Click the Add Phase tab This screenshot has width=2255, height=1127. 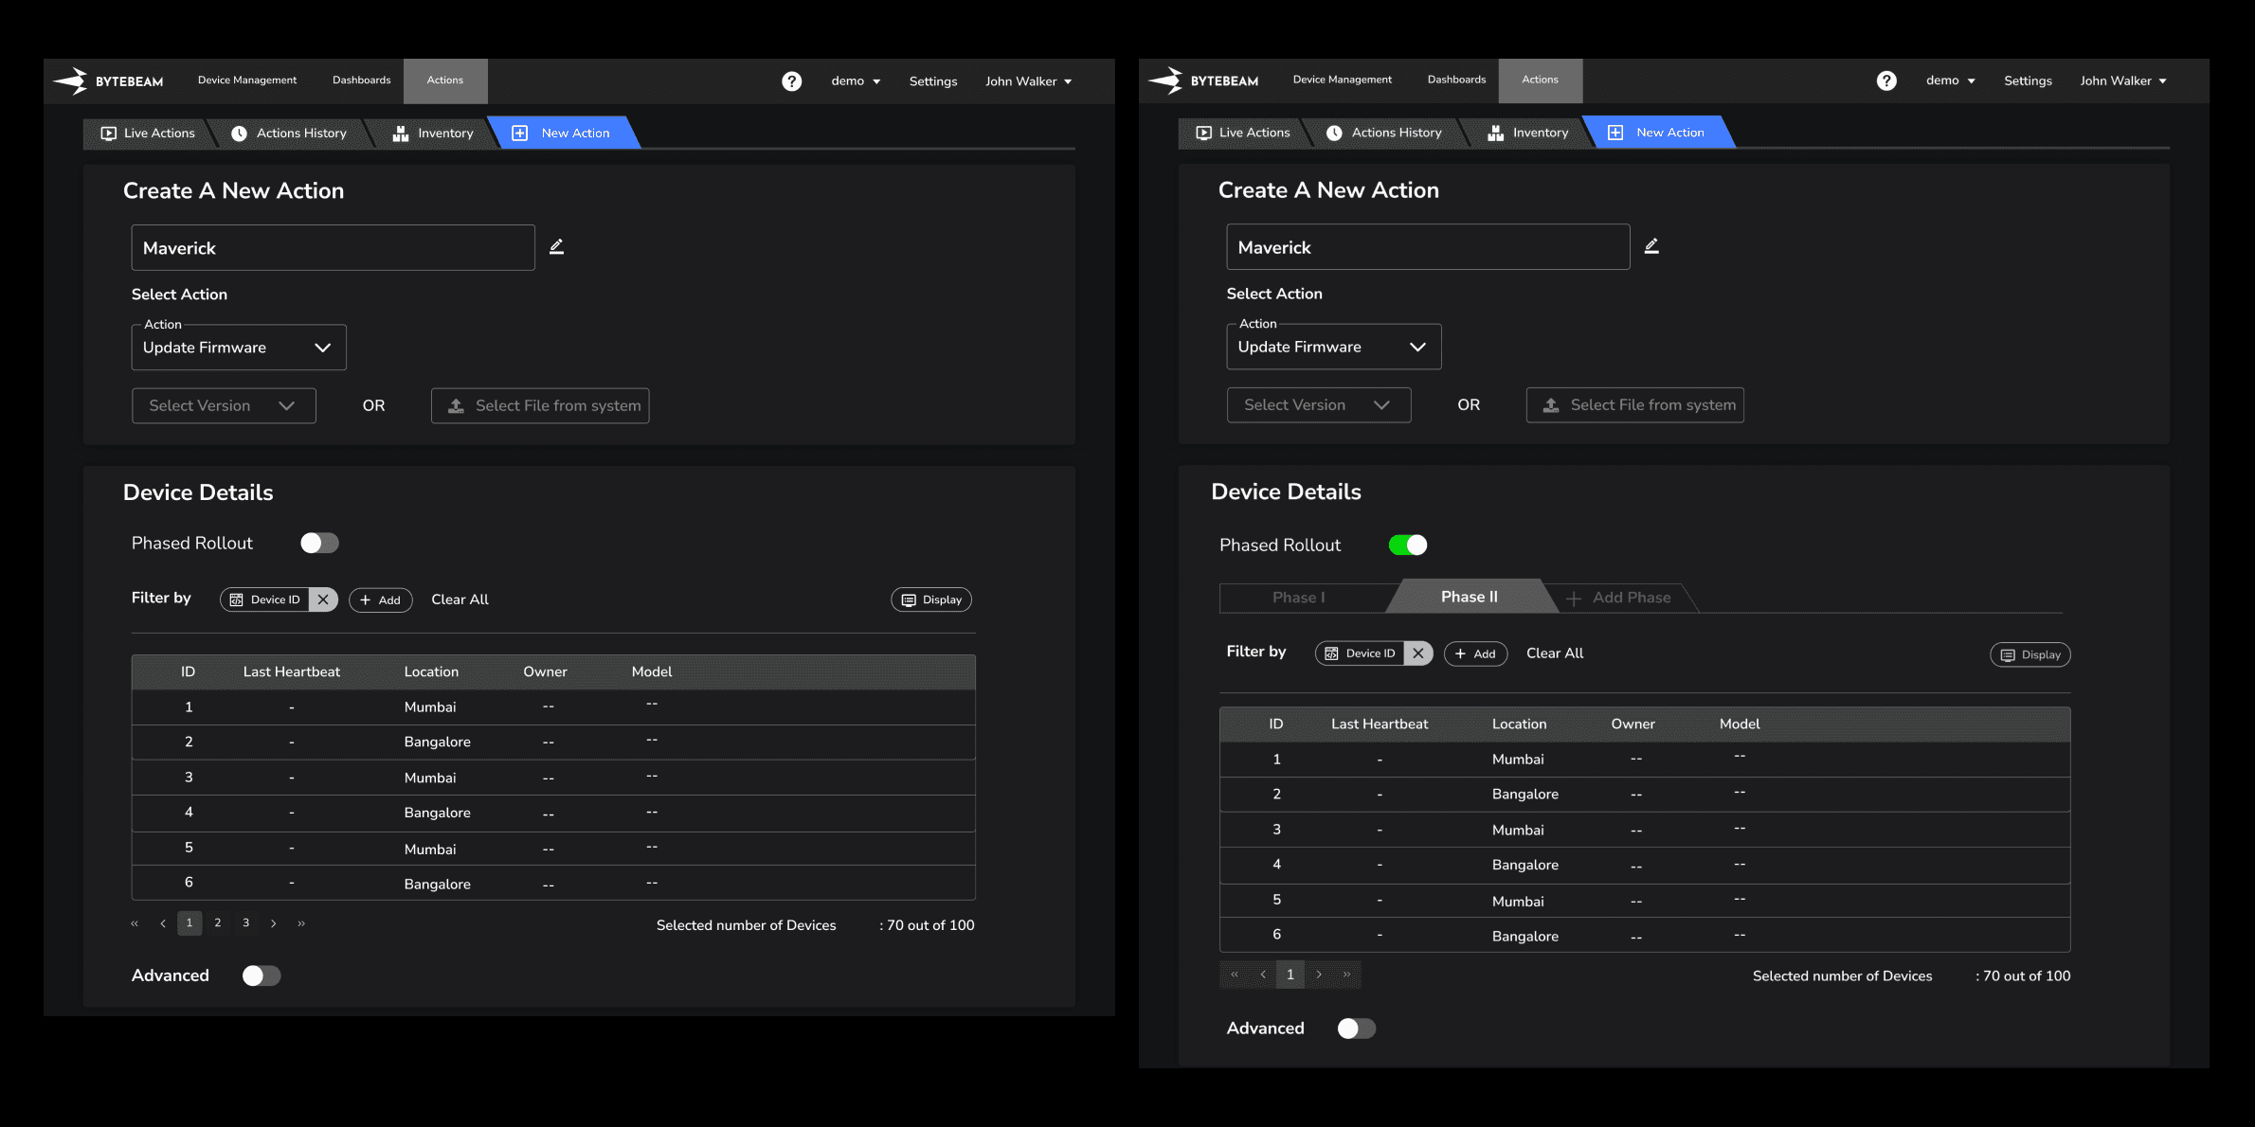point(1619,598)
